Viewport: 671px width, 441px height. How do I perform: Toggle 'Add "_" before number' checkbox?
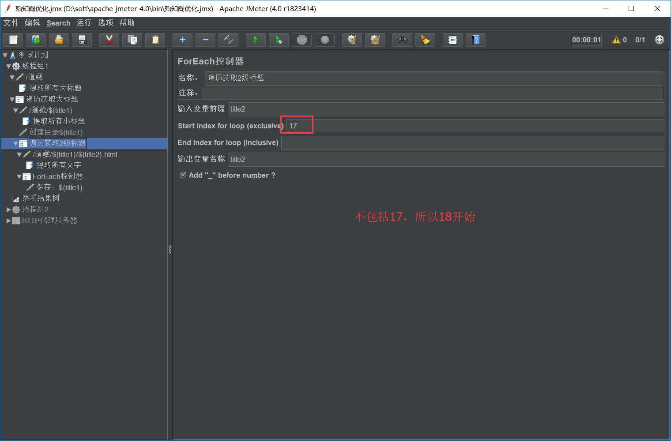(x=183, y=175)
